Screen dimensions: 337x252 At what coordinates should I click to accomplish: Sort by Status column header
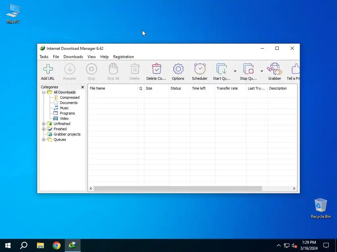pos(179,88)
